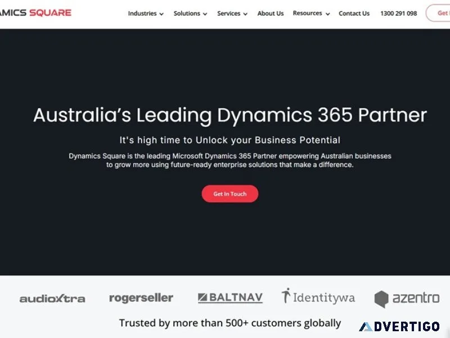The width and height of the screenshot is (450, 338).
Task: Select the Unlock your Business Potential subtitle
Action: tap(230, 140)
